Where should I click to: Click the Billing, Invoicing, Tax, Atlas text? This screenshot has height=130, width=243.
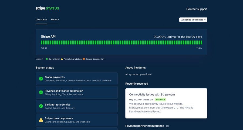[x=64, y=94]
